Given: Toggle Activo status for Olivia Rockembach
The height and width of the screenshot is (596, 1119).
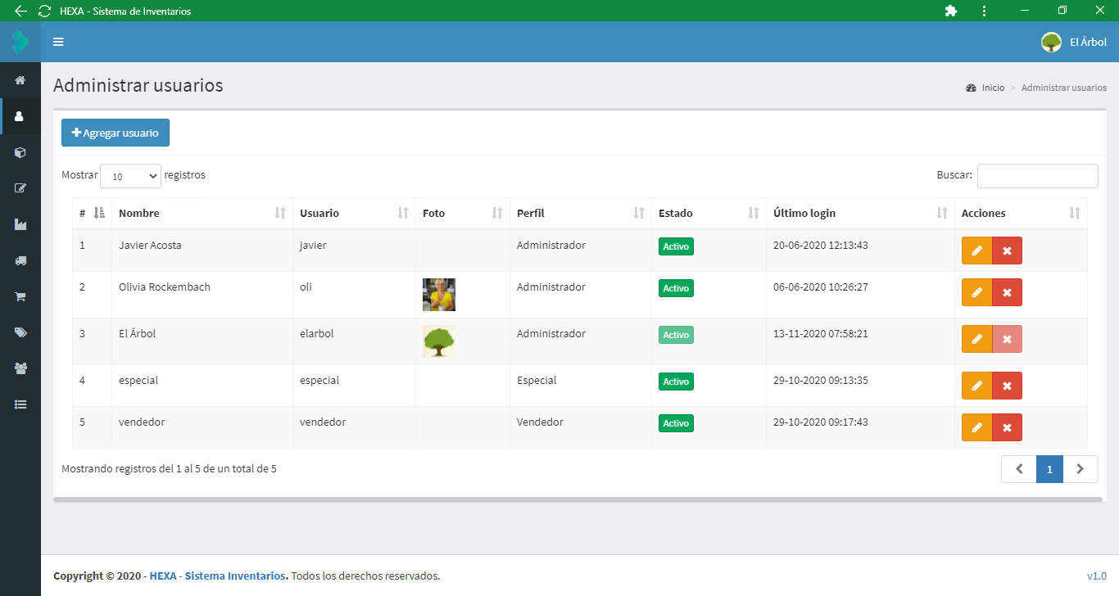Looking at the screenshot, I should pyautogui.click(x=676, y=288).
